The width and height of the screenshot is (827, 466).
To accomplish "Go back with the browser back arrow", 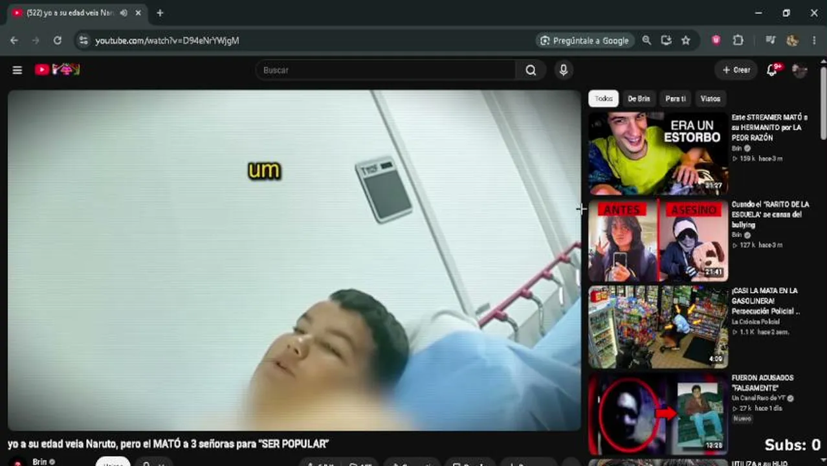I will [14, 40].
